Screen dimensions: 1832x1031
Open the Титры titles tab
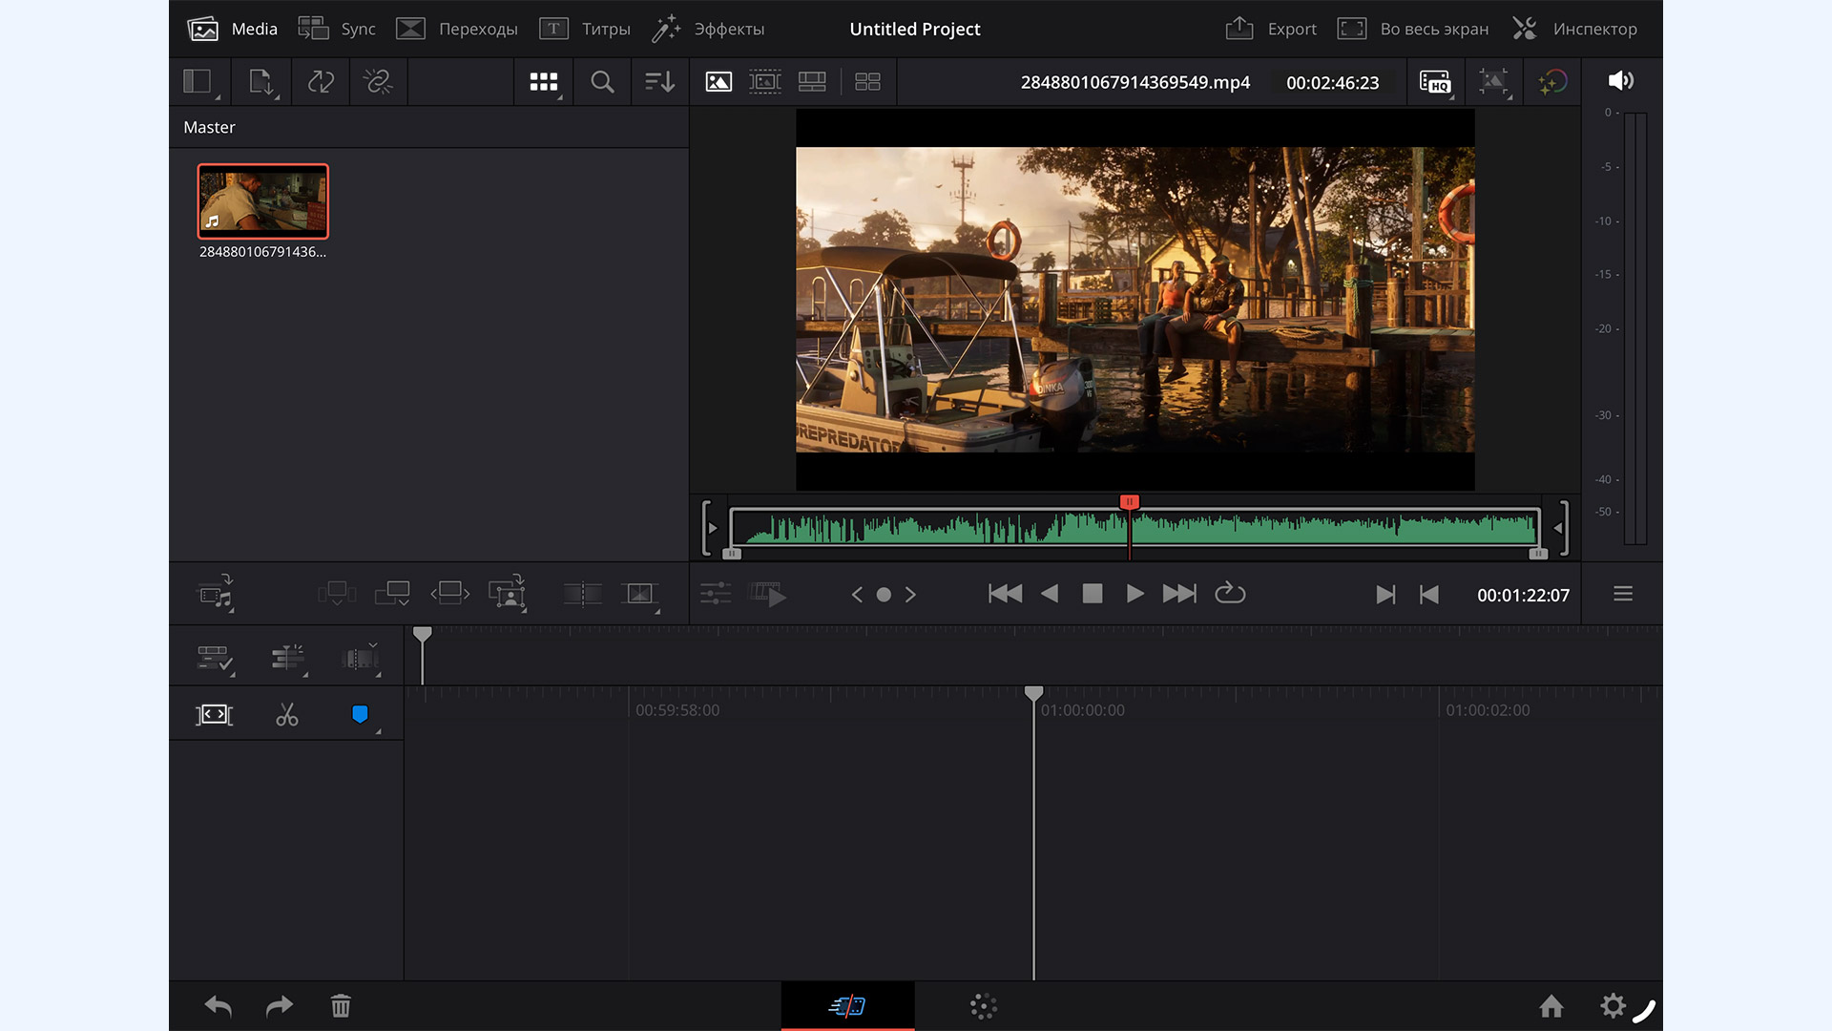(x=585, y=29)
